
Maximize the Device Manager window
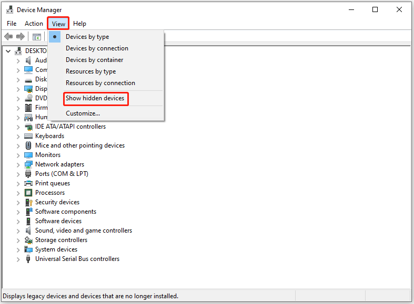[x=375, y=10]
